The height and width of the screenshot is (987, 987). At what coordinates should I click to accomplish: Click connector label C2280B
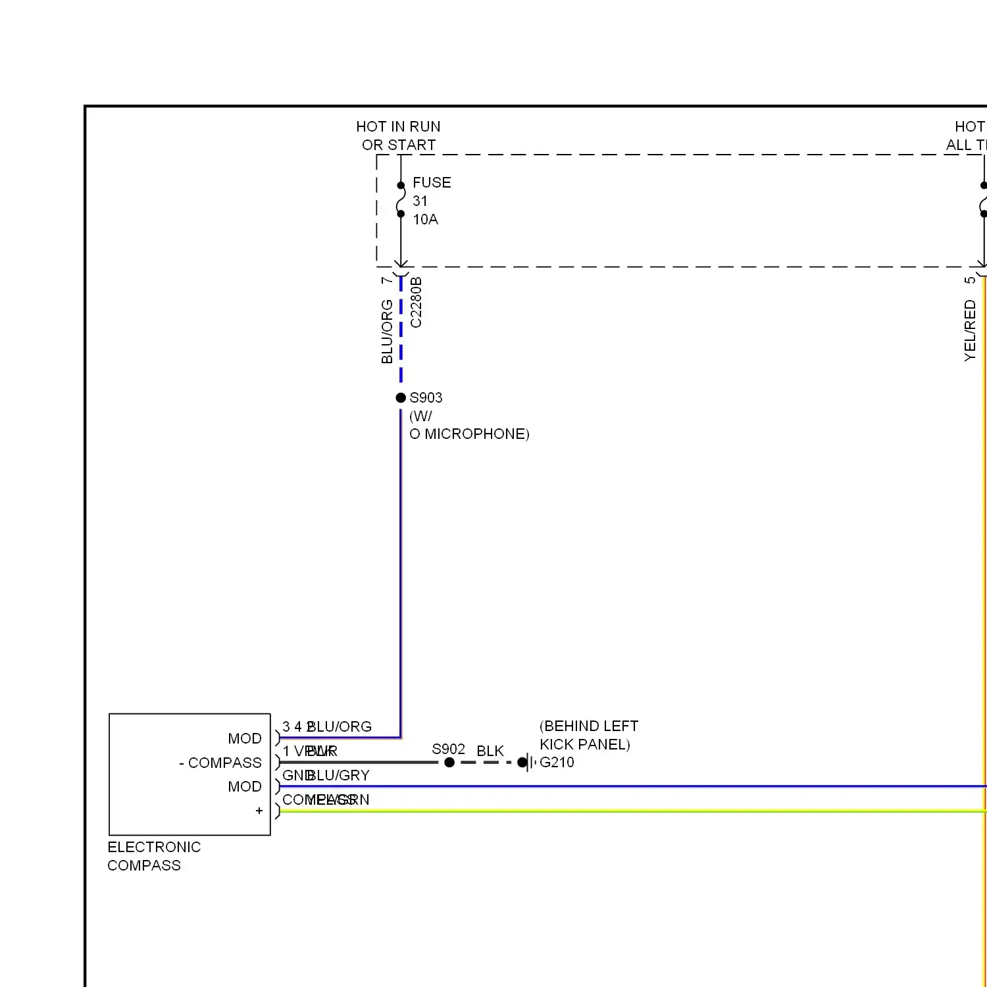pos(416,302)
